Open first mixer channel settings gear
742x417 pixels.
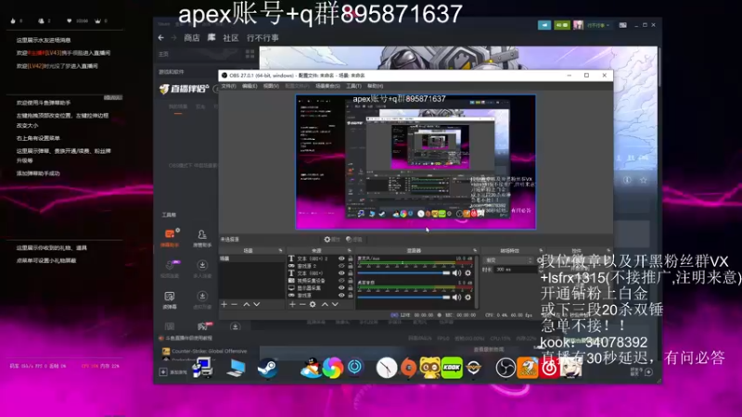pyautogui.click(x=468, y=272)
